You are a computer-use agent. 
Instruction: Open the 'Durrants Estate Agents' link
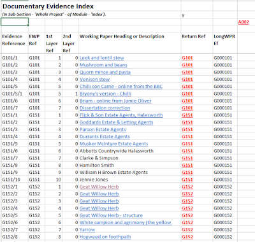click(105, 137)
